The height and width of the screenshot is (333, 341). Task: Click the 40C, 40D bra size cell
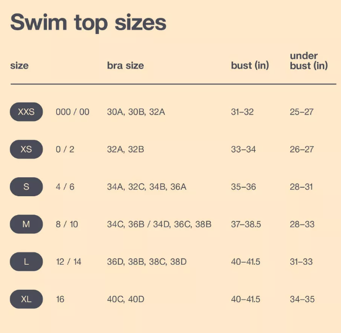coord(125,299)
